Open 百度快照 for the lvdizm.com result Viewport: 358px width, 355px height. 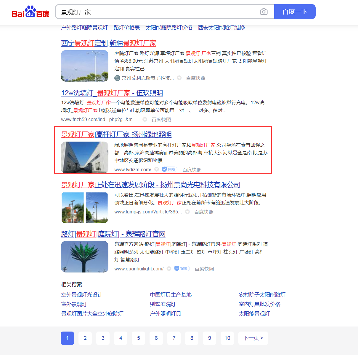coord(192,170)
